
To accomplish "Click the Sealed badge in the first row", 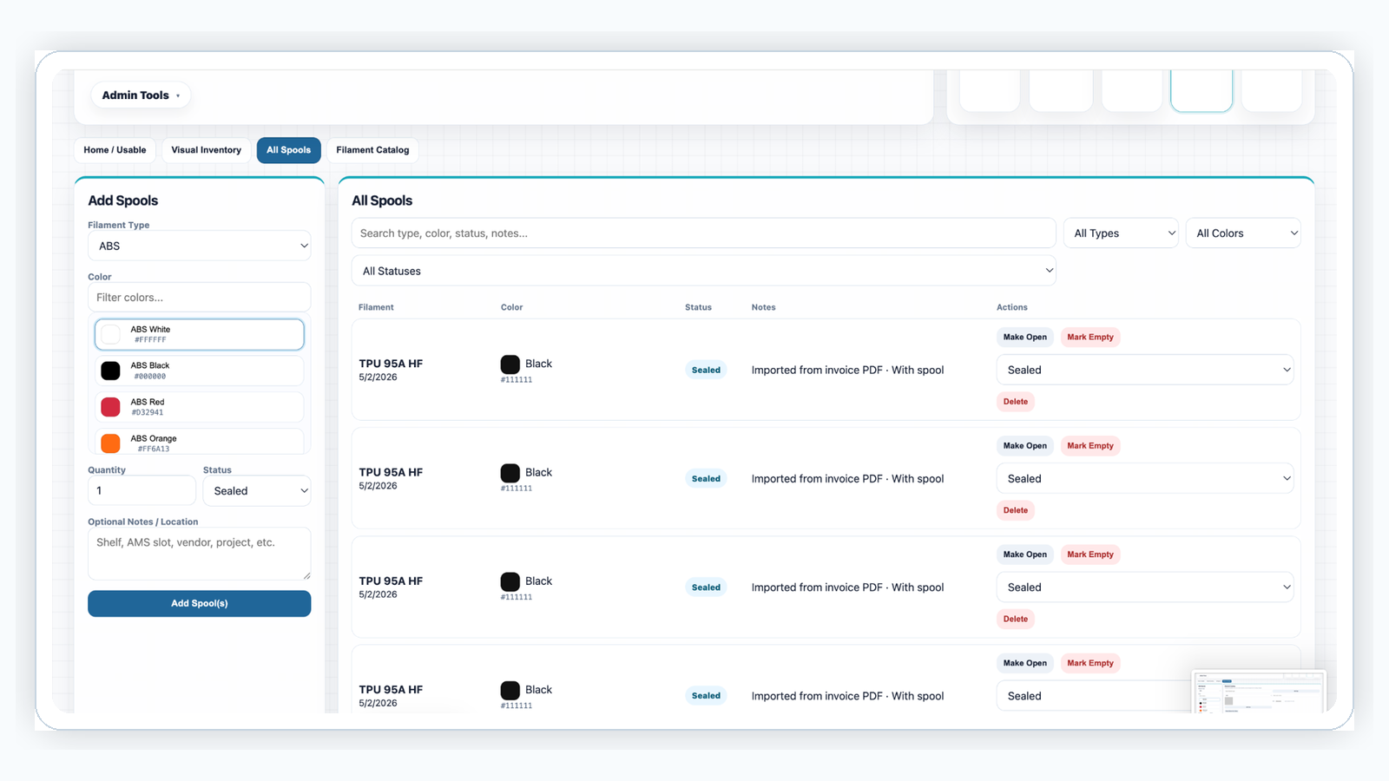I will (x=706, y=370).
